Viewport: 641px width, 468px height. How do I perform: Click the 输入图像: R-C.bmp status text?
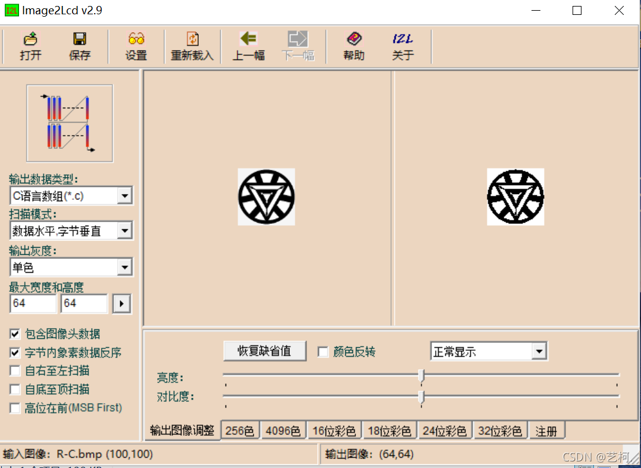click(x=78, y=454)
